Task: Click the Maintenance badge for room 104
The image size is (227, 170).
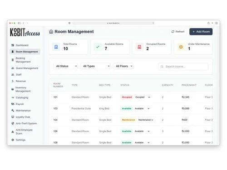Action: coord(128,120)
